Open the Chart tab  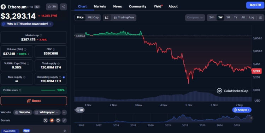[82, 6]
